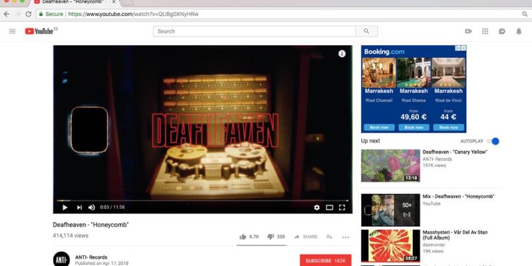Open the YouTube hamburger guide menu
This screenshot has width=532, height=266.
[x=12, y=31]
